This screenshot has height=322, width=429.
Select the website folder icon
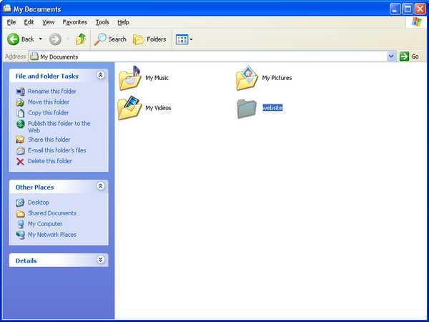coord(247,109)
